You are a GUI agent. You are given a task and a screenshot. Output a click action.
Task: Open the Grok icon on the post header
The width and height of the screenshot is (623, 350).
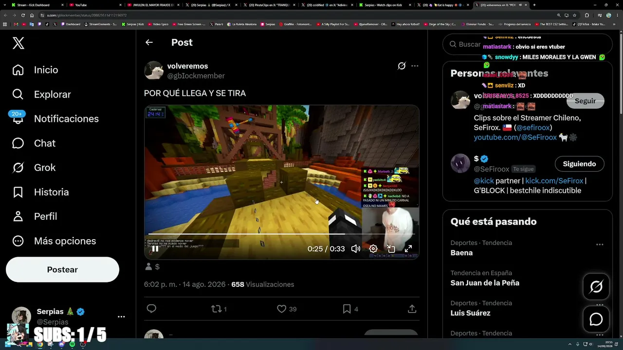[402, 66]
